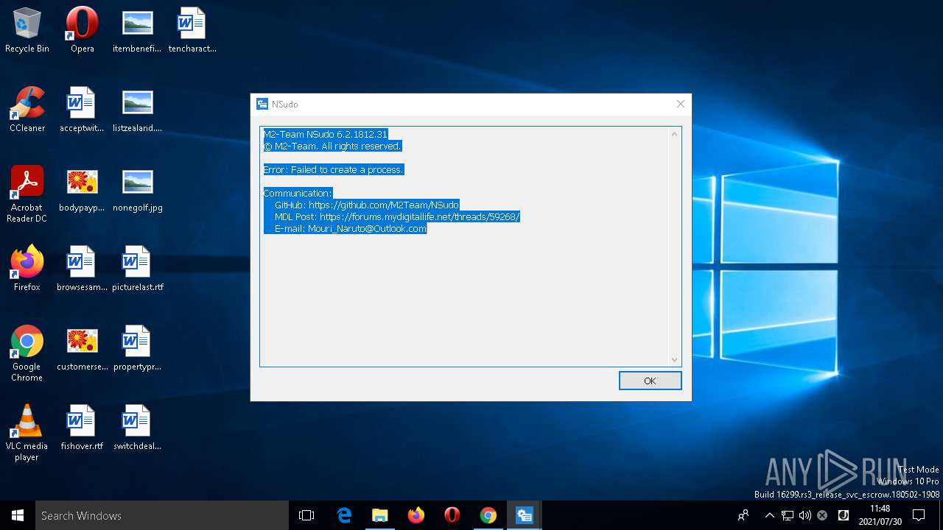Select the switchdeal... Word document
The width and height of the screenshot is (943, 530).
137,428
